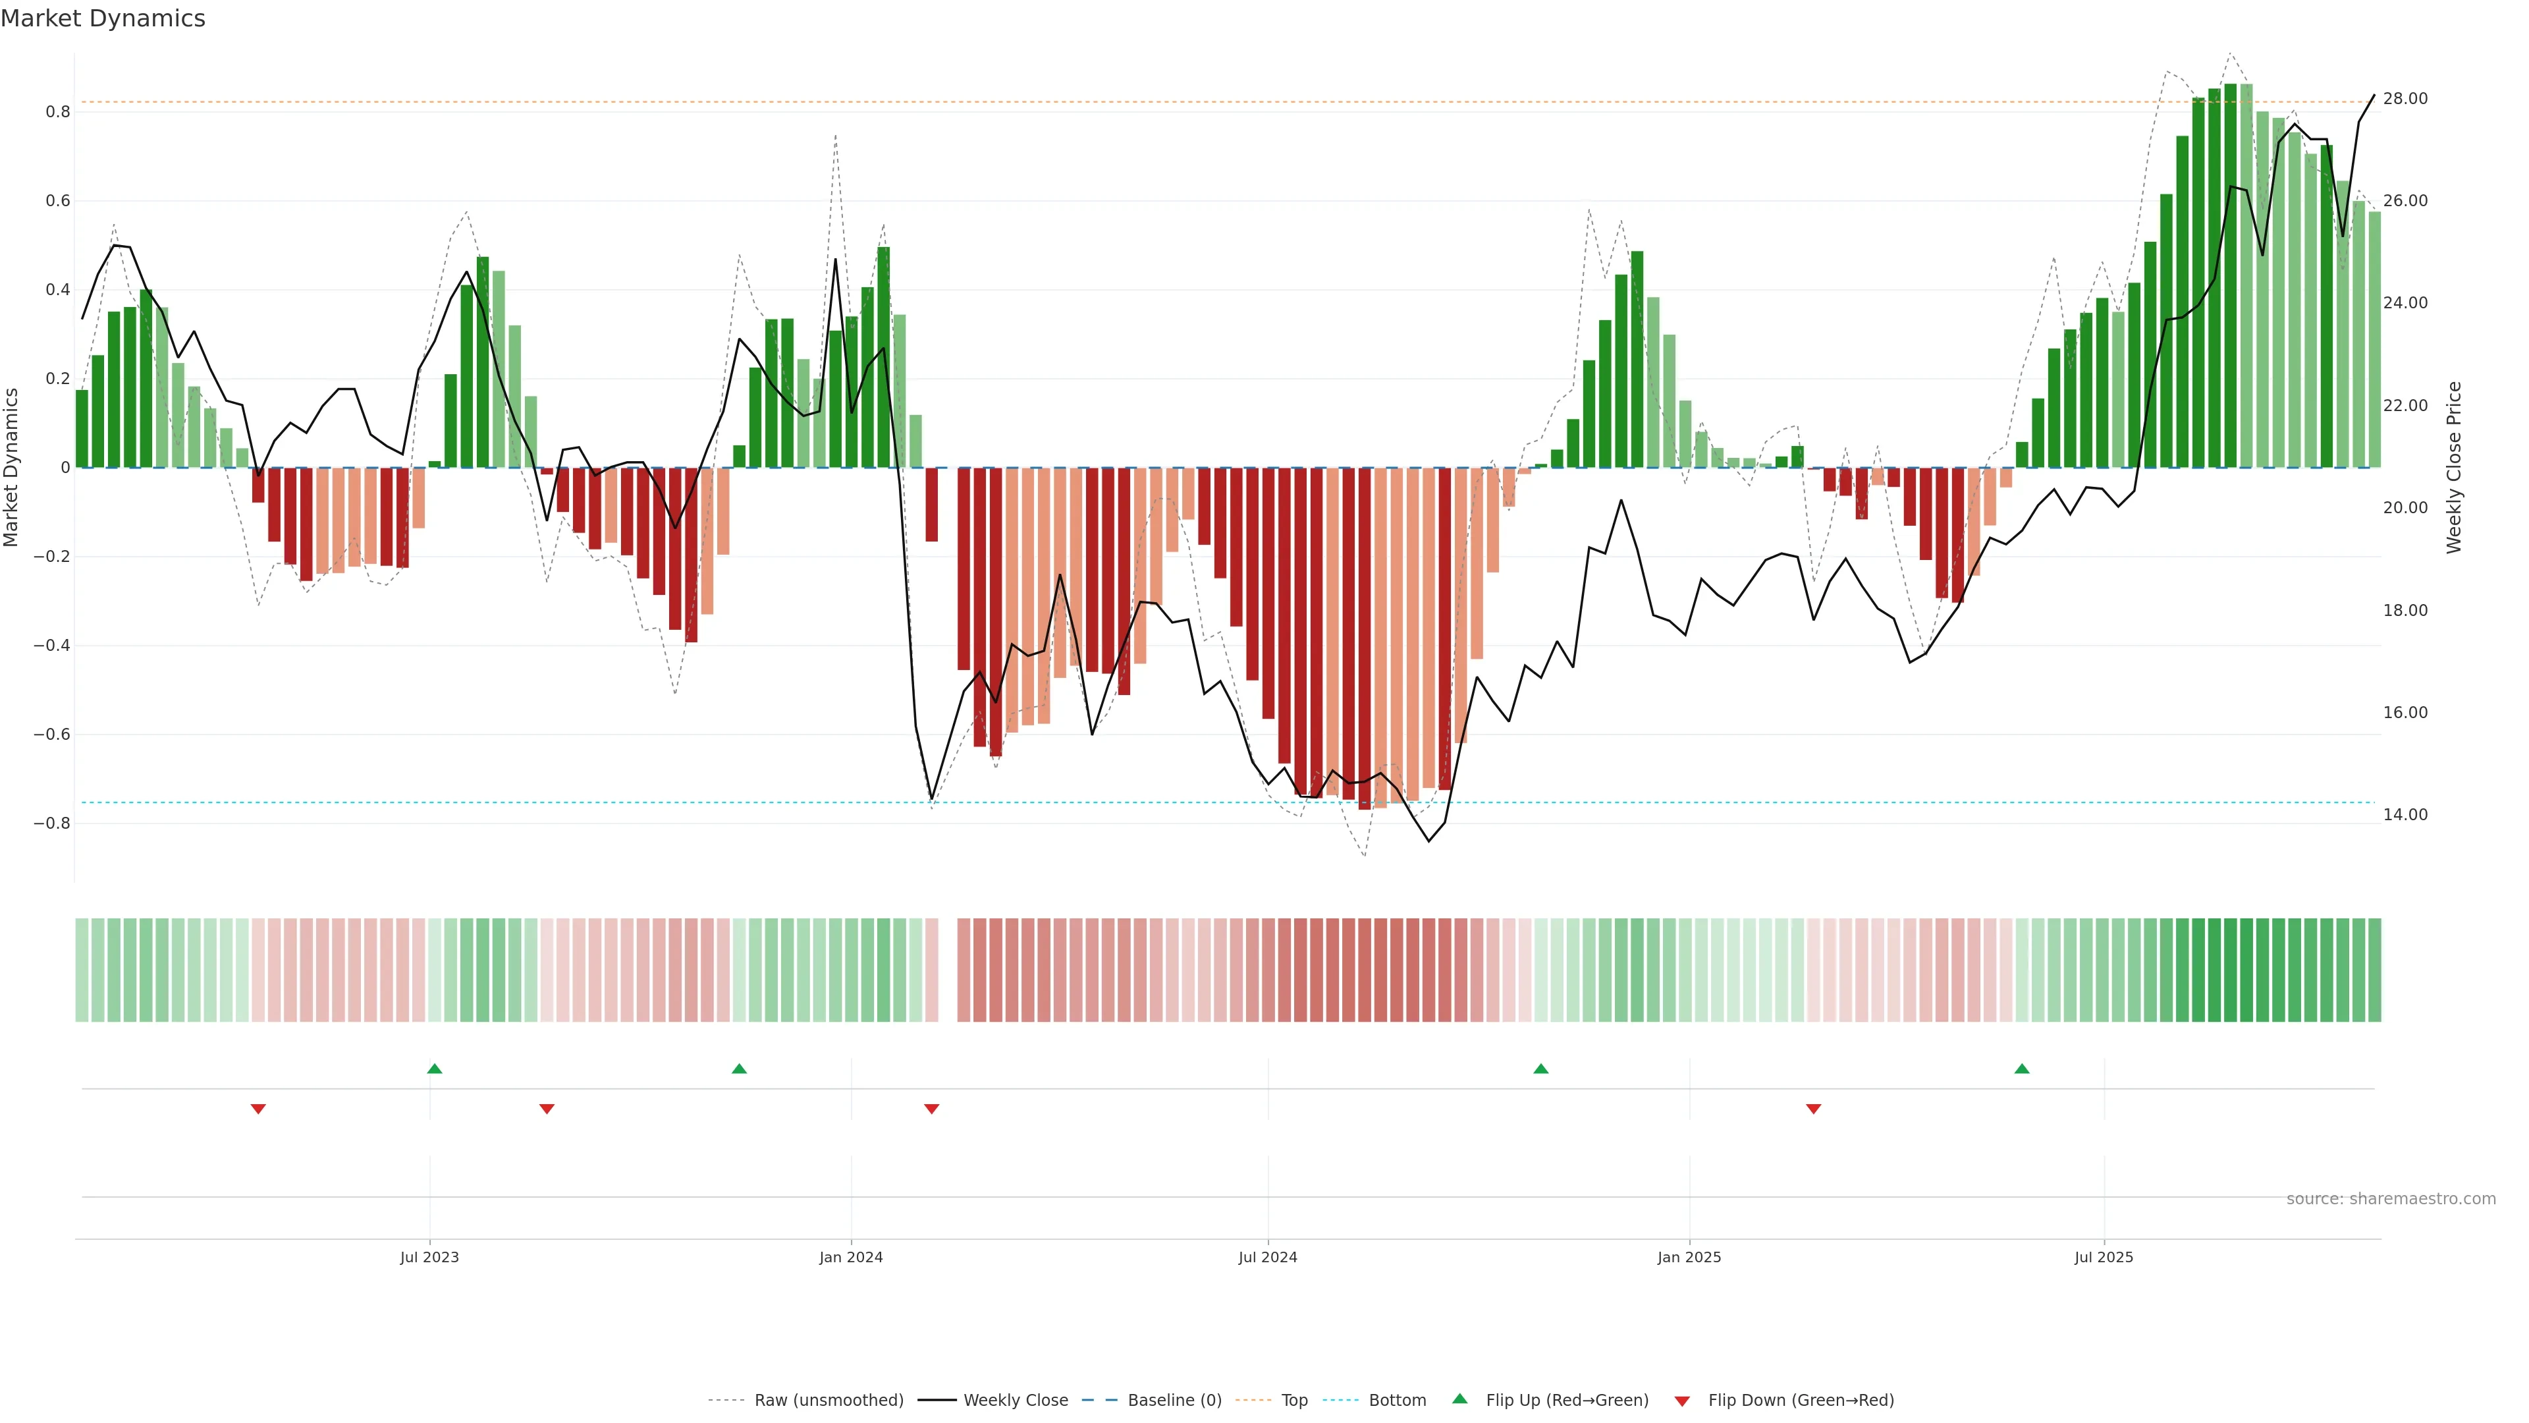Click the first red flip-down triangle marker
This screenshot has width=2529, height=1423.
tap(258, 1109)
